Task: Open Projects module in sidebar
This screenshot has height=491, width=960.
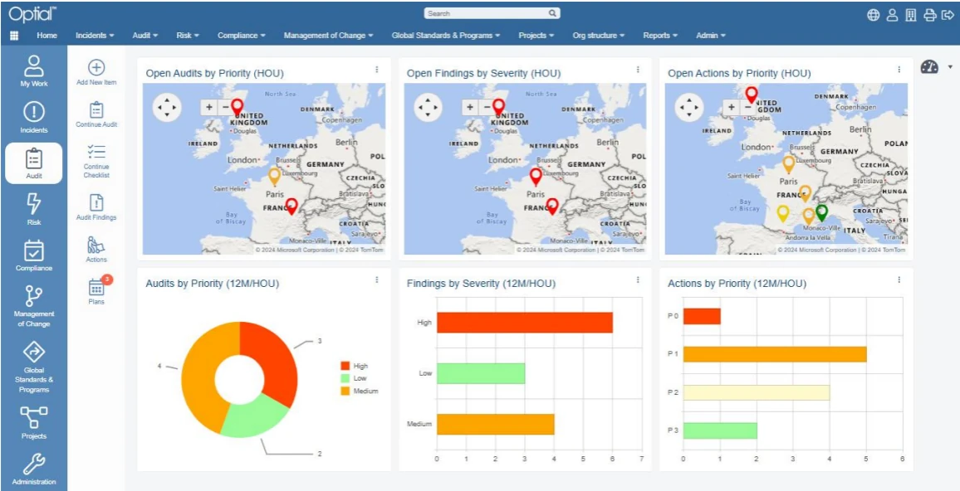Action: pyautogui.click(x=34, y=423)
